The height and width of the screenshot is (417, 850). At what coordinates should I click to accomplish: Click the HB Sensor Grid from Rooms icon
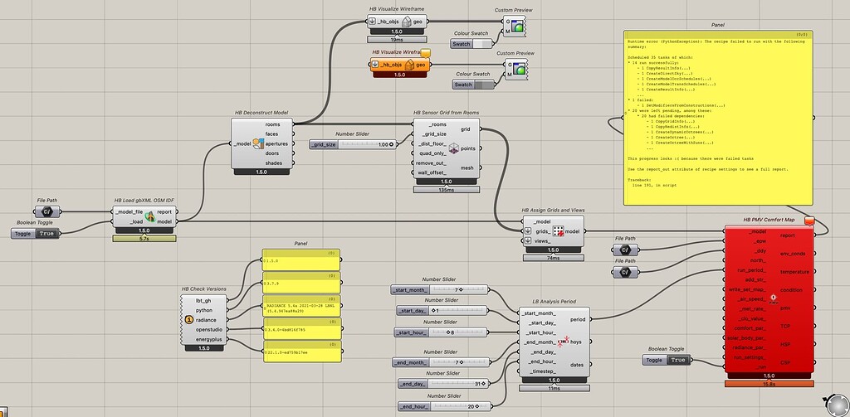(x=455, y=149)
